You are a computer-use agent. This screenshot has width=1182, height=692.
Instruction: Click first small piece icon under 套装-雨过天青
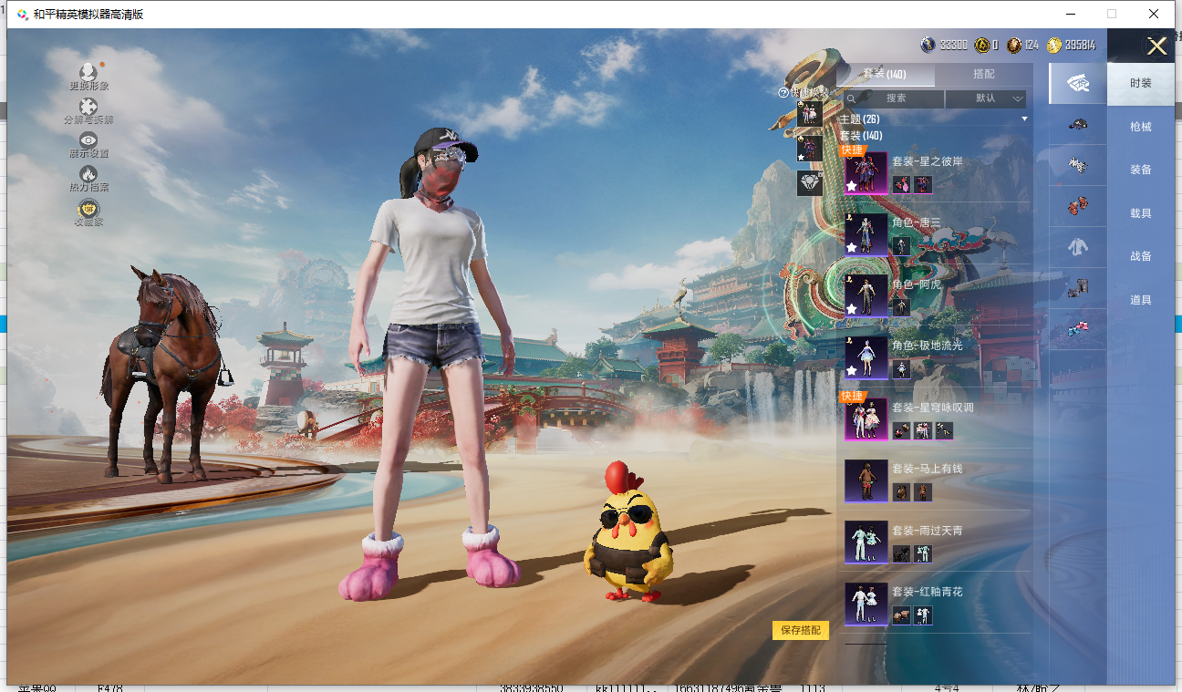901,554
